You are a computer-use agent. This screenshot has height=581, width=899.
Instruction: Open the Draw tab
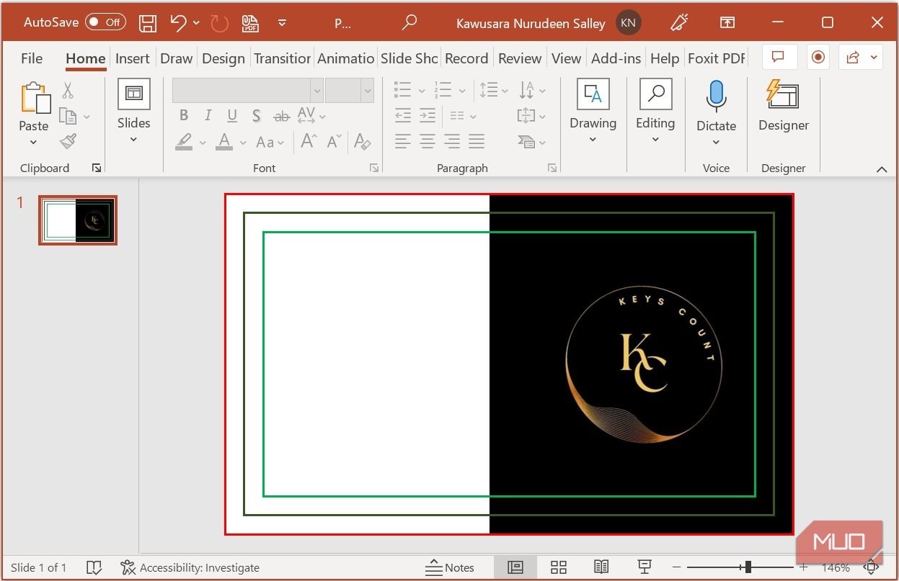[177, 58]
